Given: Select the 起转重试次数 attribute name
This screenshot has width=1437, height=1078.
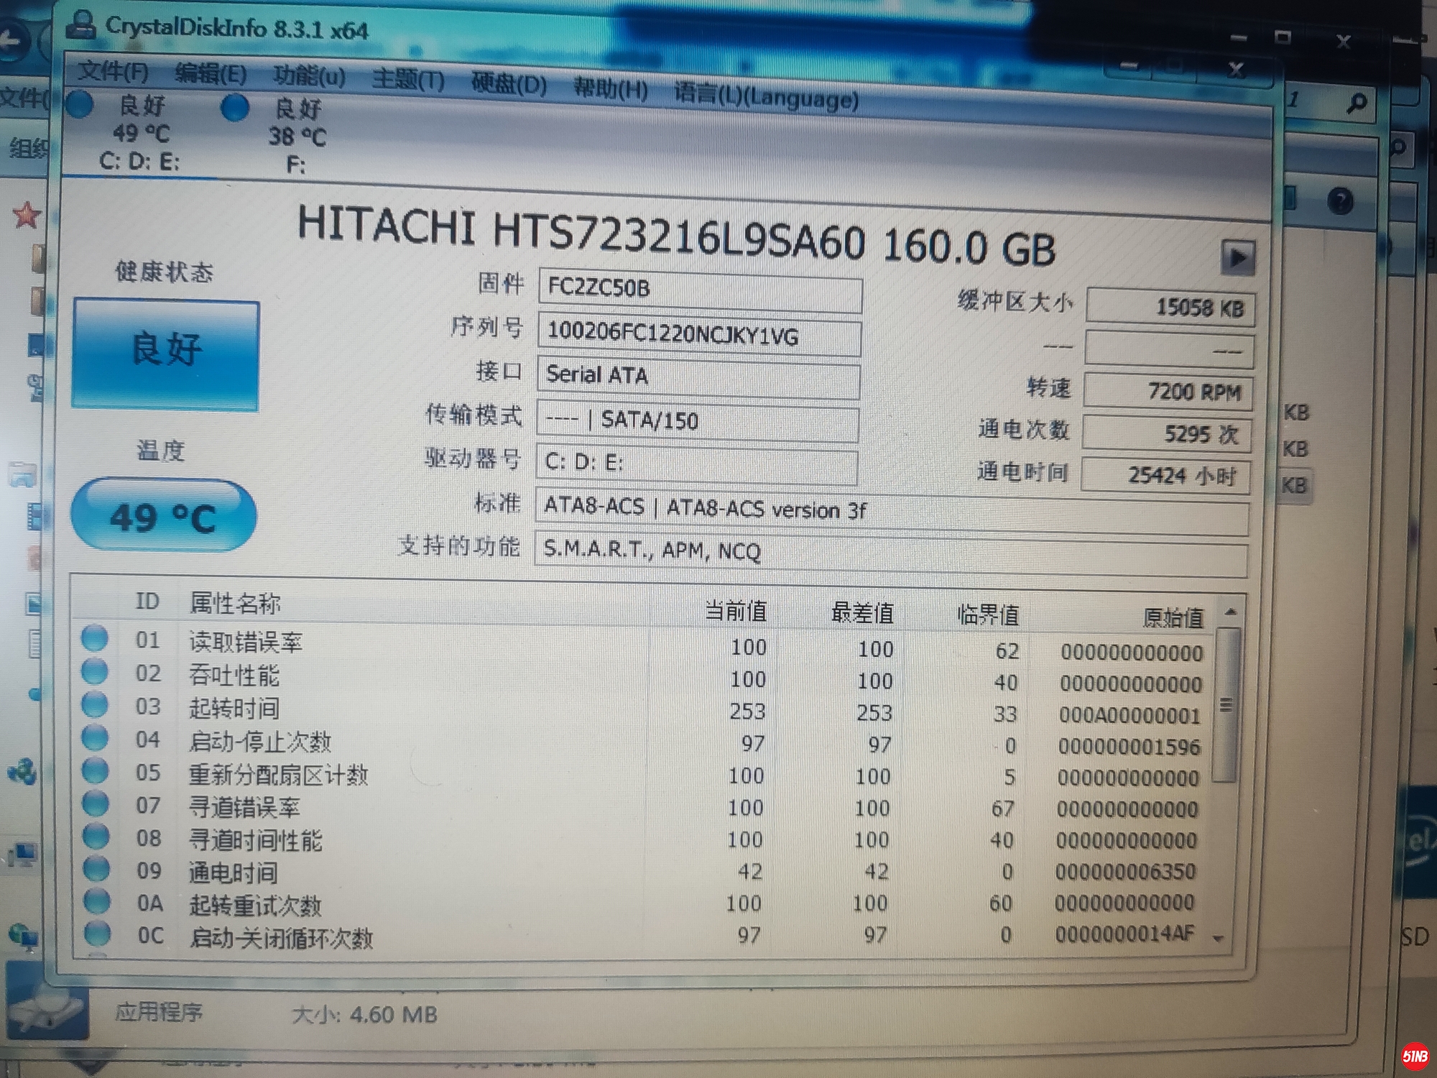Looking at the screenshot, I should tap(256, 906).
